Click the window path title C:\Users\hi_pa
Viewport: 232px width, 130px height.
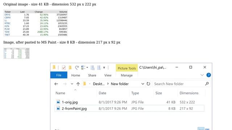(153, 68)
